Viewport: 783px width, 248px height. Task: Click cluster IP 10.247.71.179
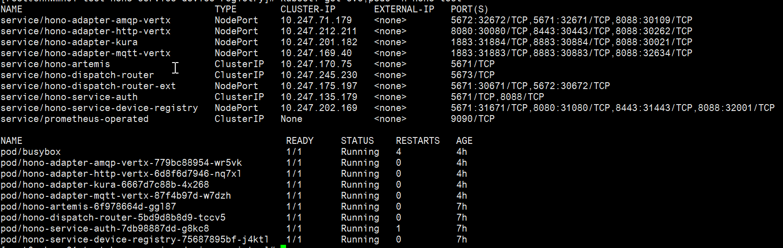[316, 21]
